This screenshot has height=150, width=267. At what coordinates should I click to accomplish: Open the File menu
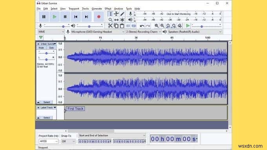tap(38, 9)
